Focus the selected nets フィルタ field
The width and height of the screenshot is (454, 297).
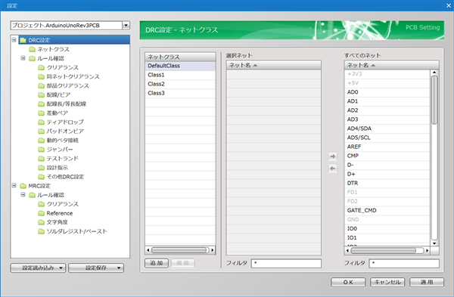pos(286,264)
